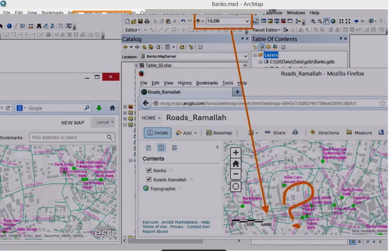Click the Measure button in web map

[x=359, y=133]
